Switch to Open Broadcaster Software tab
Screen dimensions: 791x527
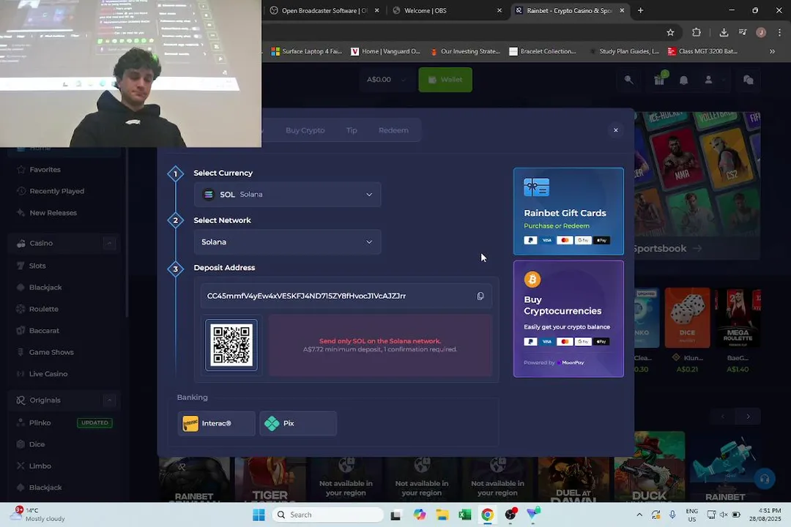pos(324,10)
